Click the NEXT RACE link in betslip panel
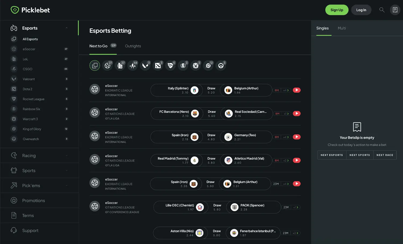The height and width of the screenshot is (244, 403). click(x=385, y=155)
